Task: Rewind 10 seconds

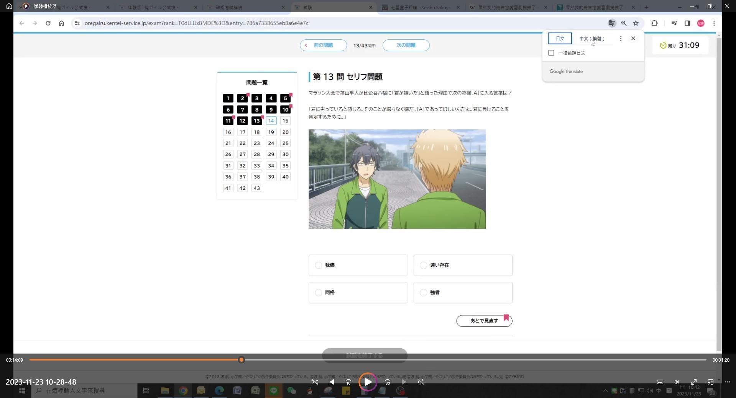Action: pos(348,382)
